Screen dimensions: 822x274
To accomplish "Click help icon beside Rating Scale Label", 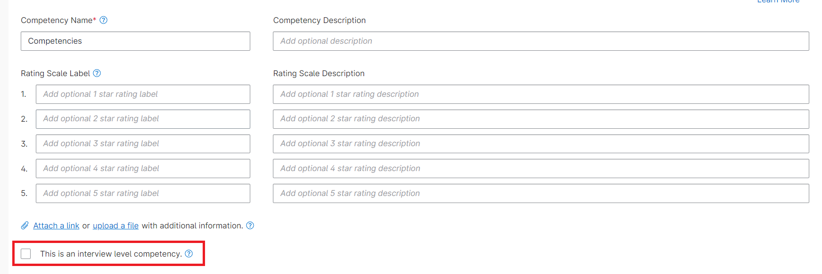I will click(97, 73).
